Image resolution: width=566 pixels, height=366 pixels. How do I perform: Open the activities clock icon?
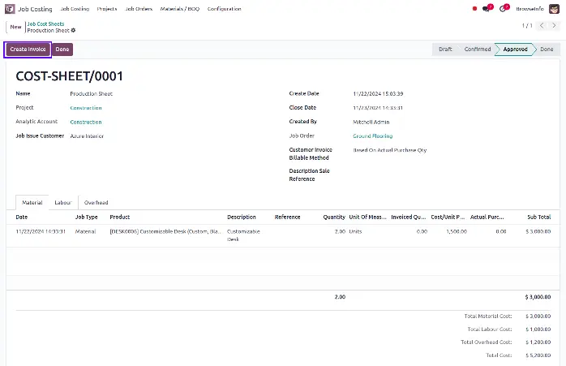coord(504,9)
